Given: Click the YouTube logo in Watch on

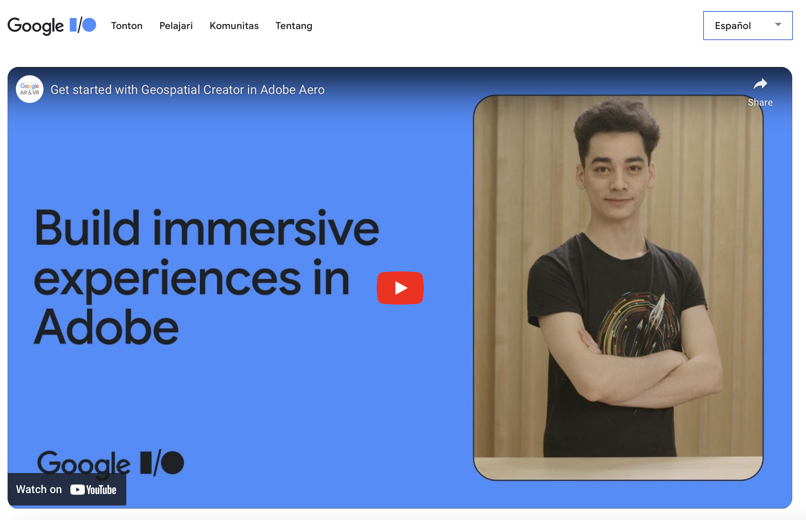Looking at the screenshot, I should tap(94, 490).
